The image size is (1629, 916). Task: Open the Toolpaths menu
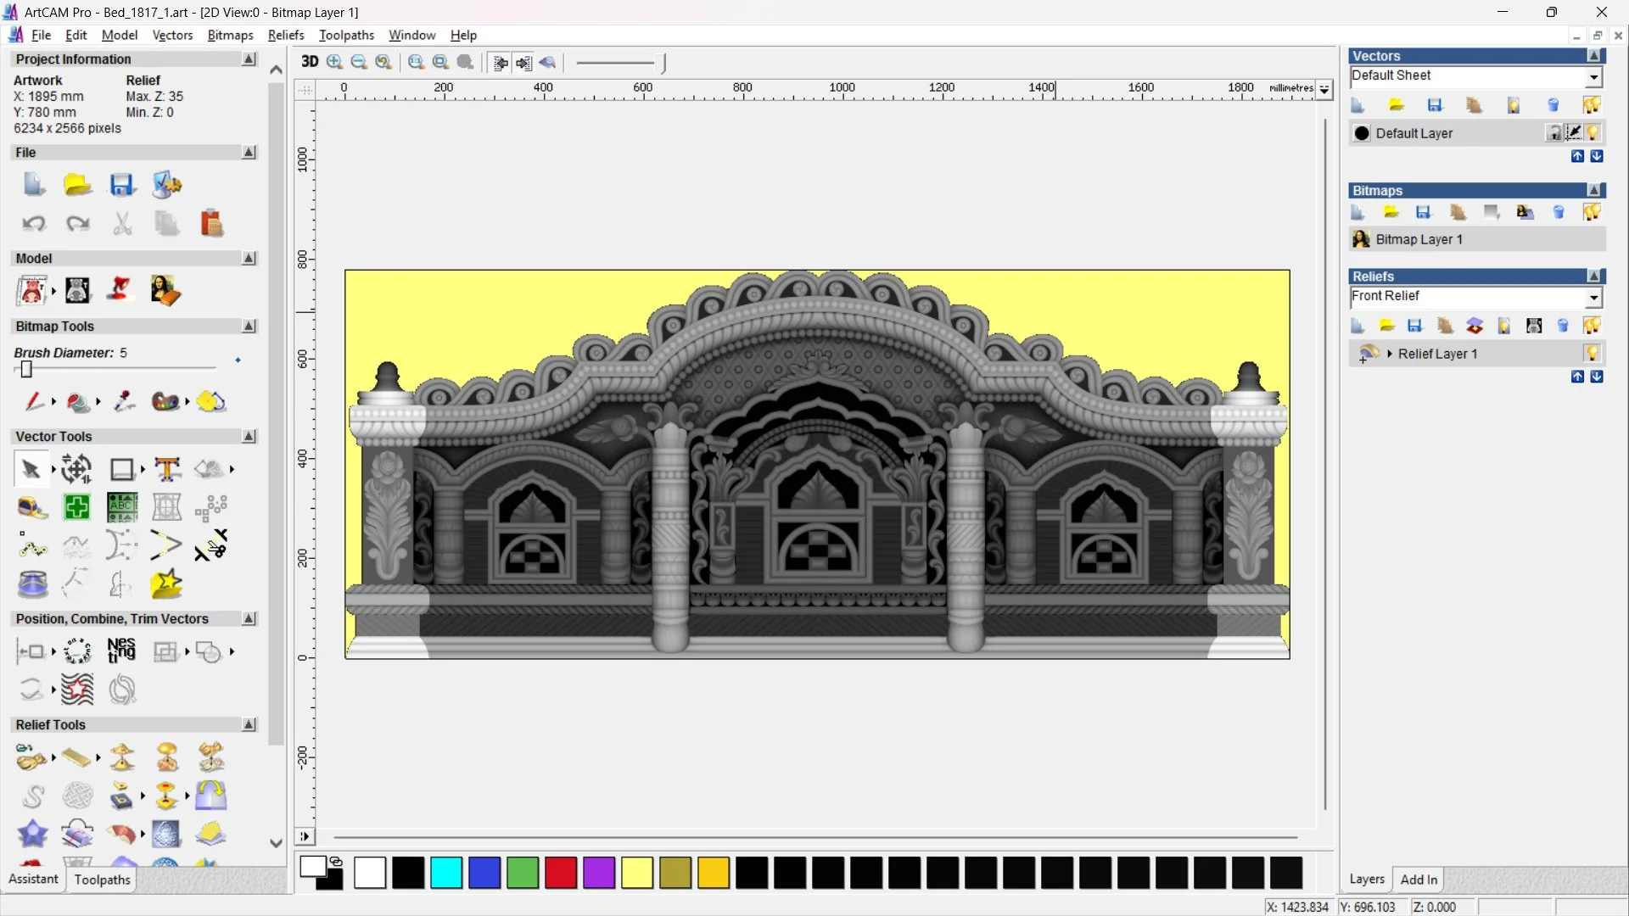(x=346, y=35)
